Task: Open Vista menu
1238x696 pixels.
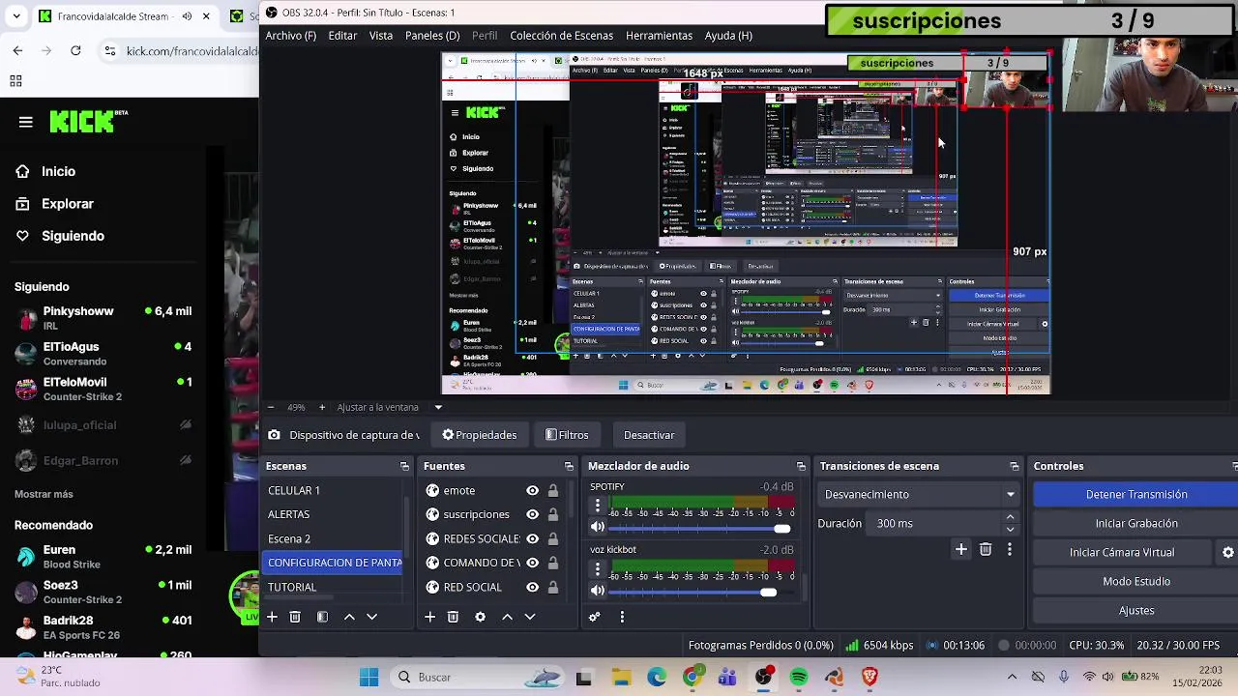Action: coord(380,35)
